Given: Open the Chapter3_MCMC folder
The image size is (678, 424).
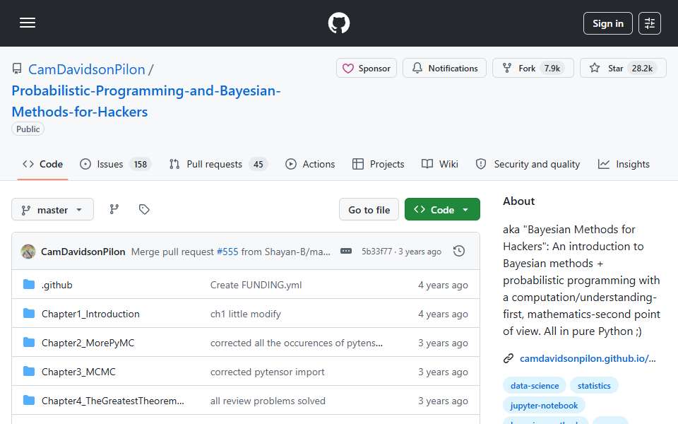Looking at the screenshot, I should click(x=78, y=372).
